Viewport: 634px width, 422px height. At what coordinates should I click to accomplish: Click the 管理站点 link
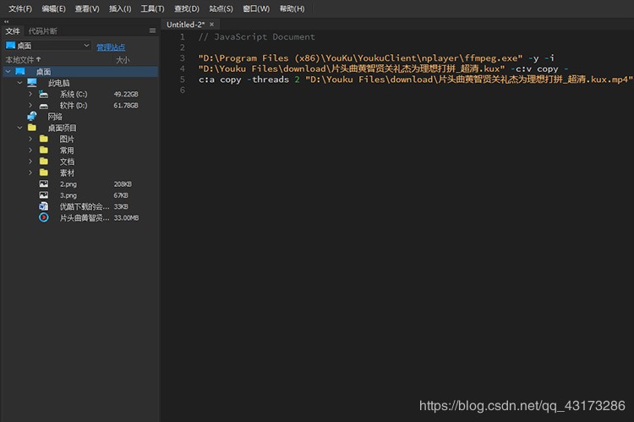(x=111, y=47)
